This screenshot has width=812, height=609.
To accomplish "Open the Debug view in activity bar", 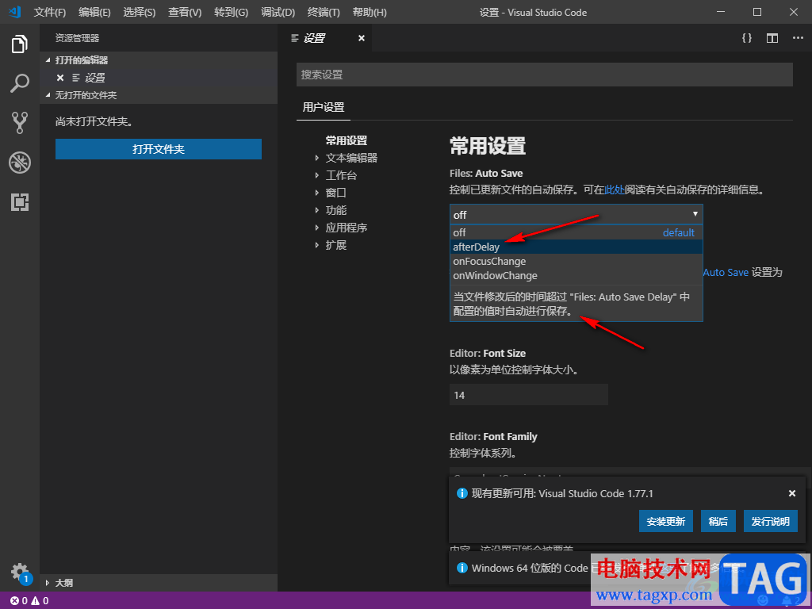I will click(x=20, y=163).
